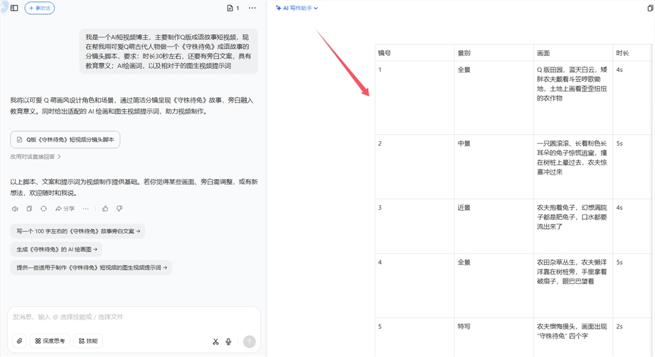This screenshot has height=357, width=655.
Task: Click the microphone voice input icon
Action: pyautogui.click(x=229, y=341)
